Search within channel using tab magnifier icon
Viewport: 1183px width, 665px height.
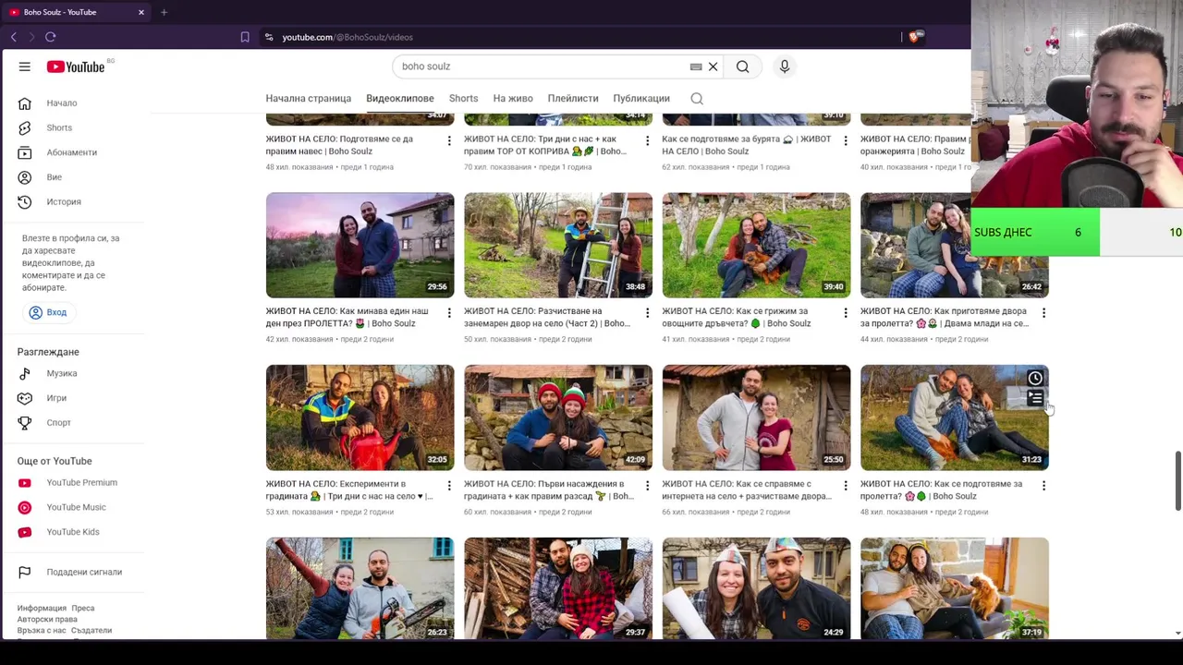tap(697, 98)
